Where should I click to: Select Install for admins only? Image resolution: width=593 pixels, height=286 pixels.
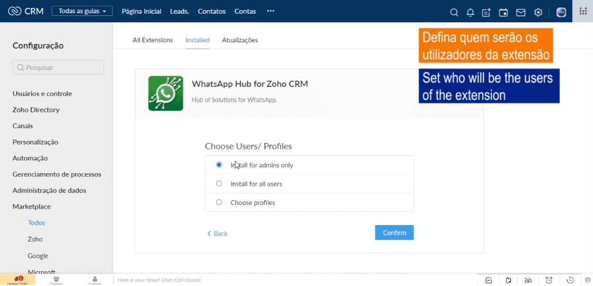click(219, 165)
